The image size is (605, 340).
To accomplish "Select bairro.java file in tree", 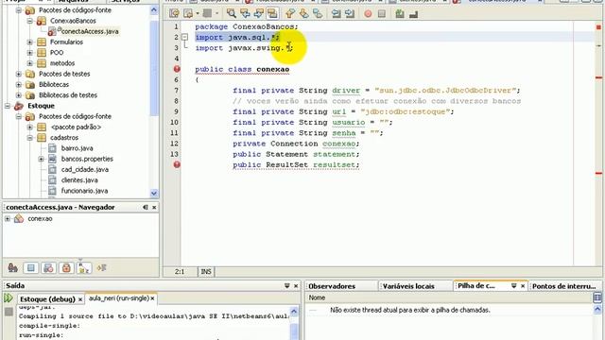I will (77, 148).
